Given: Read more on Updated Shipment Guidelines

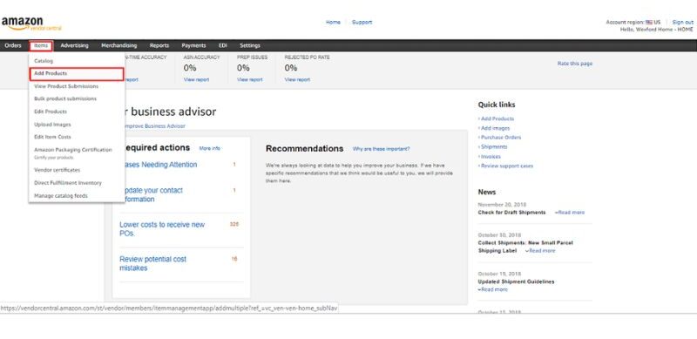Looking at the screenshot, I should (494, 289).
